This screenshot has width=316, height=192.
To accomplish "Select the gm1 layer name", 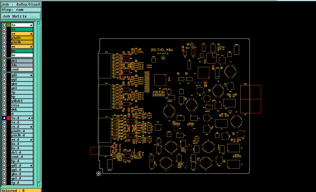I will [22, 88].
